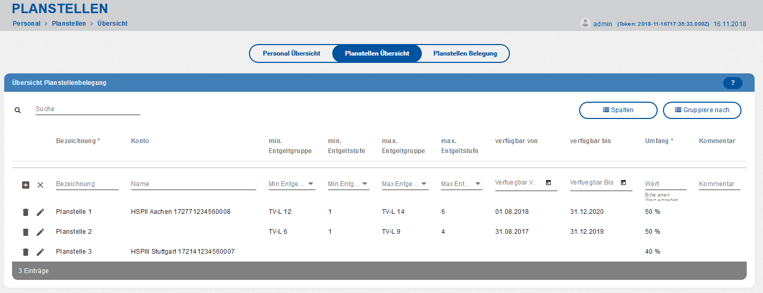Click the Gruppiere nach button

click(702, 110)
